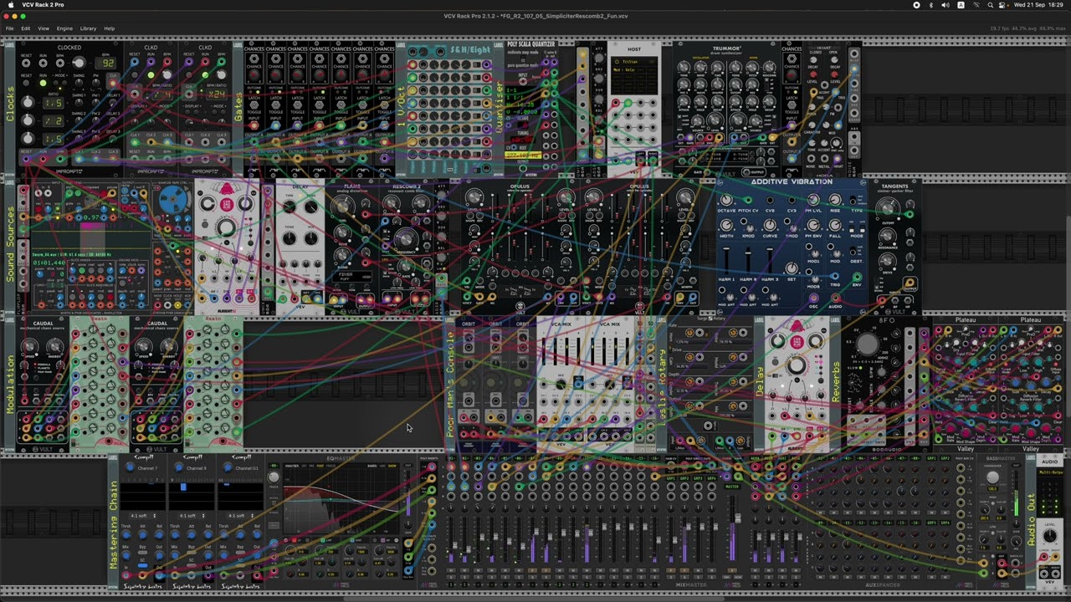Click the Poor Man's Console rack label
This screenshot has width=1071, height=602.
tap(450, 383)
